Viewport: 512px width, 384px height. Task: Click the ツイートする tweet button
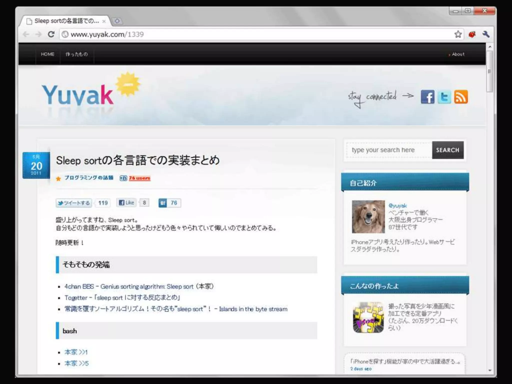point(74,203)
